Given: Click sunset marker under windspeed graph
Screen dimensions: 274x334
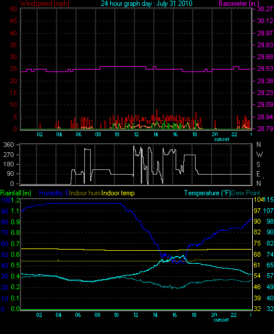Looking at the screenshot, I should pyautogui.click(x=222, y=139).
